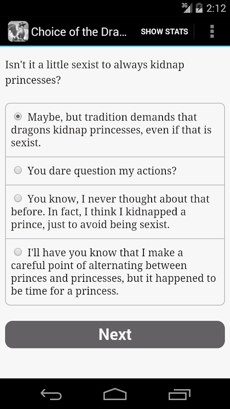Tap the Android home icon
230x409 pixels.
click(x=115, y=394)
